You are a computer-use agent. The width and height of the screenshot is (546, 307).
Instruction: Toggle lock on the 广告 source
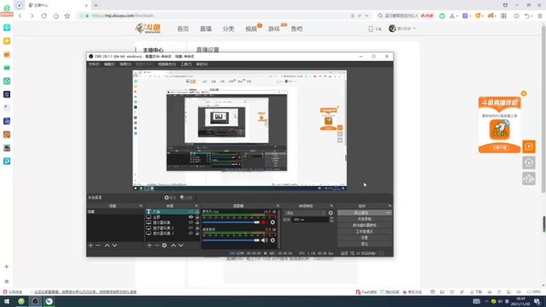[x=197, y=211]
